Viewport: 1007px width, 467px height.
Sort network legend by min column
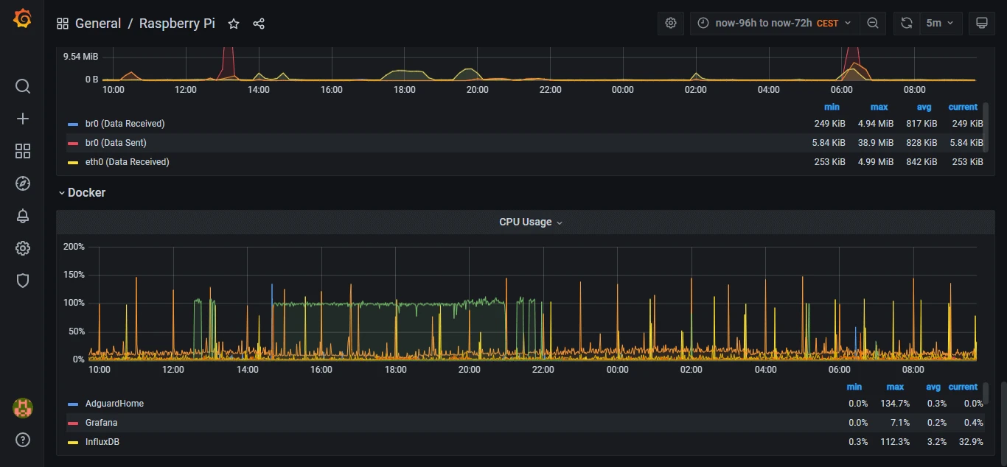(832, 107)
